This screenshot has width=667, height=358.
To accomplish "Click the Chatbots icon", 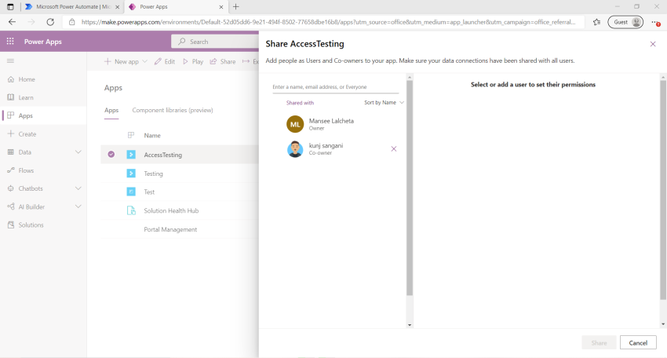I will tap(11, 188).
